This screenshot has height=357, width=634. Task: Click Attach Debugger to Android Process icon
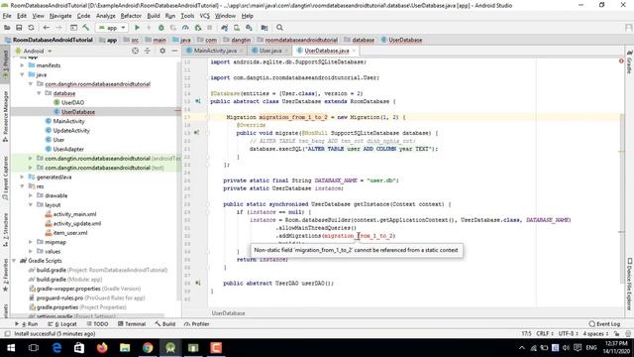(198, 28)
